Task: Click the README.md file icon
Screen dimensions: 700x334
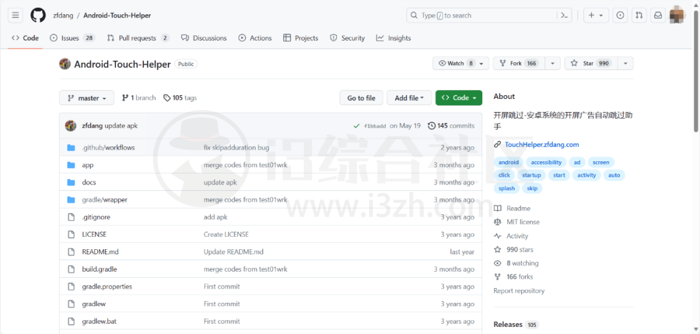Action: [71, 252]
